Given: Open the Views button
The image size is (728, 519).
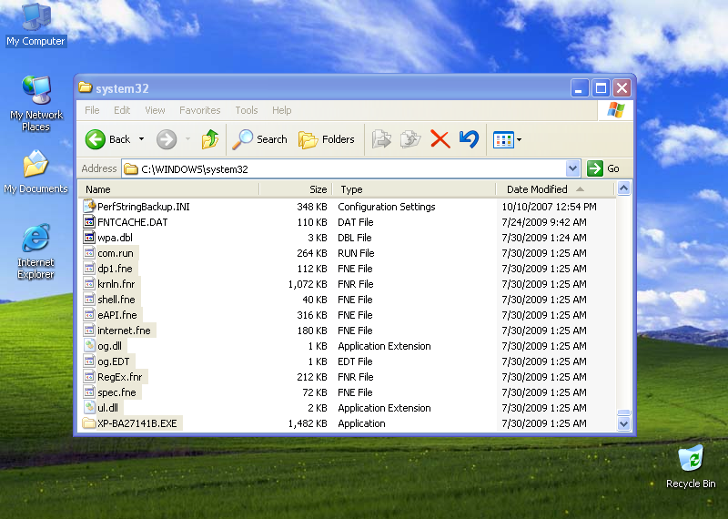Looking at the screenshot, I should (504, 139).
